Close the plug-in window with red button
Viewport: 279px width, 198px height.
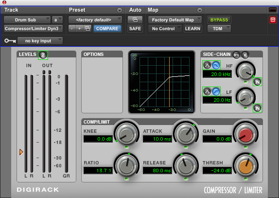(4, 2)
